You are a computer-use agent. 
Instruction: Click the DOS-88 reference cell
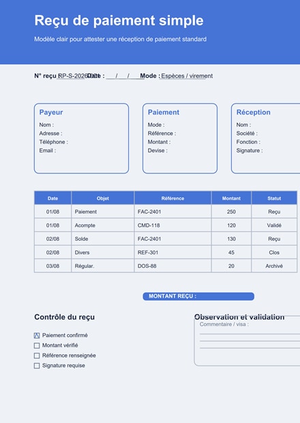(x=172, y=266)
